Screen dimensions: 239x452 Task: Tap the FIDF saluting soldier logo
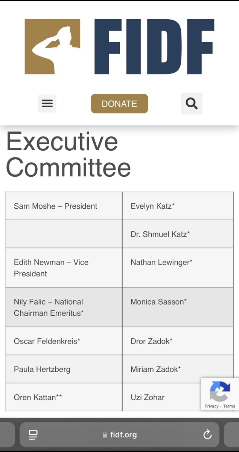tap(53, 46)
